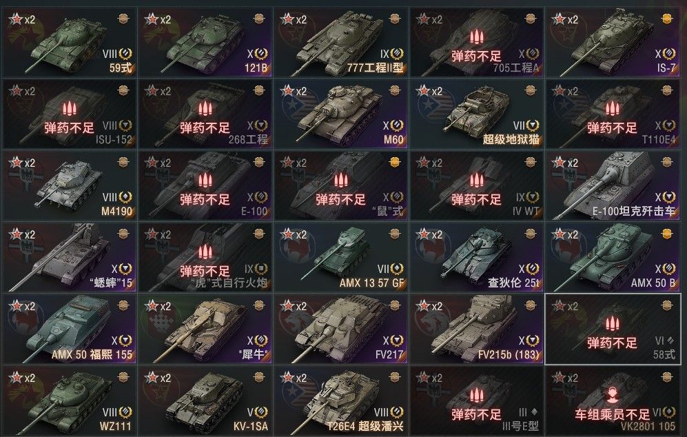Viewport: 687px width, 437px height.
Task: Click the tank class emblem next to M60
Action: point(397,126)
